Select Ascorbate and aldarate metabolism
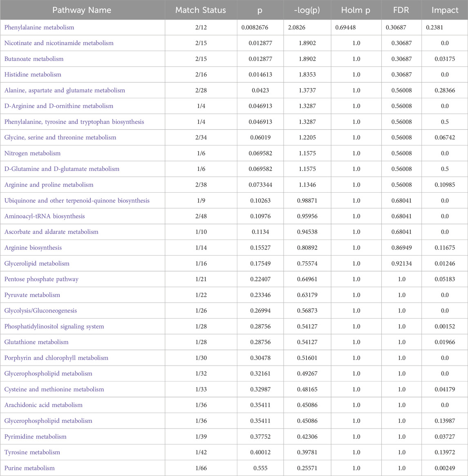The image size is (468, 476). (51, 232)
